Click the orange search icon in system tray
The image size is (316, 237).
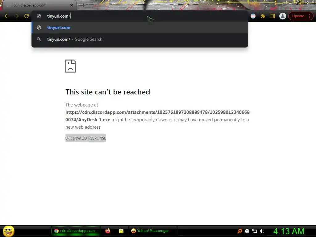point(239,231)
